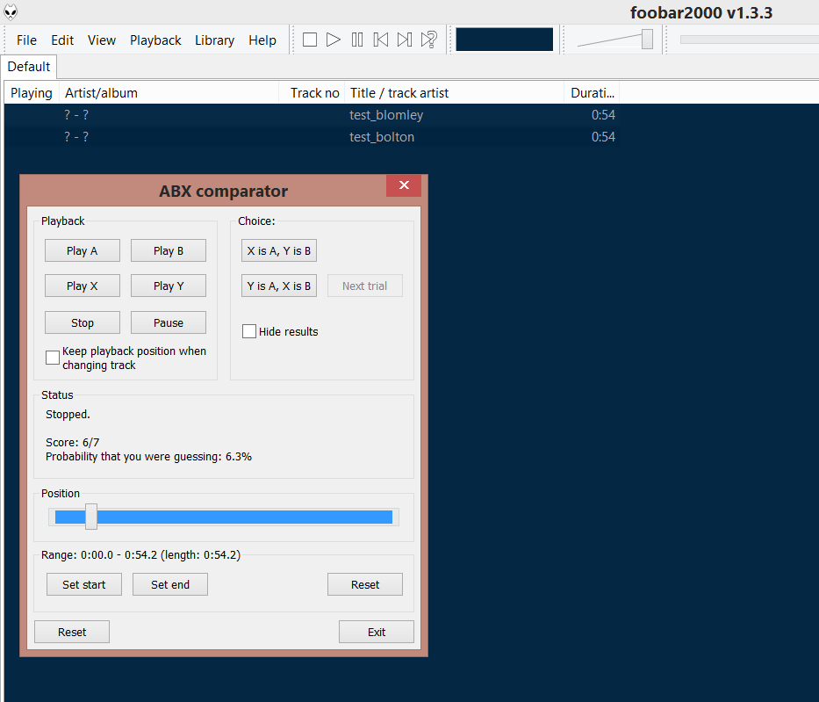Toggle Keep playback position when changing track
Viewport: 819px width, 702px height.
pos(53,358)
